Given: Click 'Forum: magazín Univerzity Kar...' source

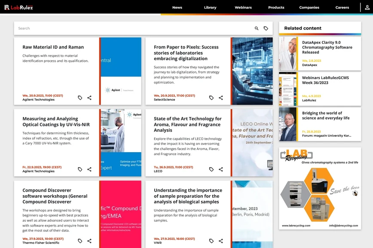Looking at the screenshot, I should point(327,136).
